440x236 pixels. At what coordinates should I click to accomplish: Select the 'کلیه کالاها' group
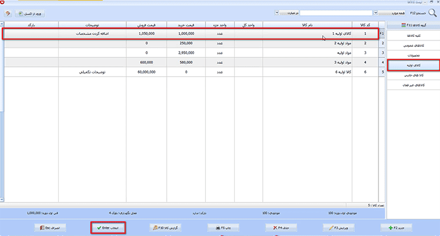pyautogui.click(x=414, y=36)
